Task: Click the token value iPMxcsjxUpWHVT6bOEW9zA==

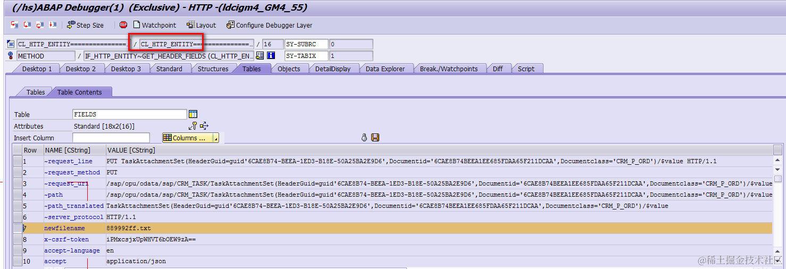Action: point(151,239)
